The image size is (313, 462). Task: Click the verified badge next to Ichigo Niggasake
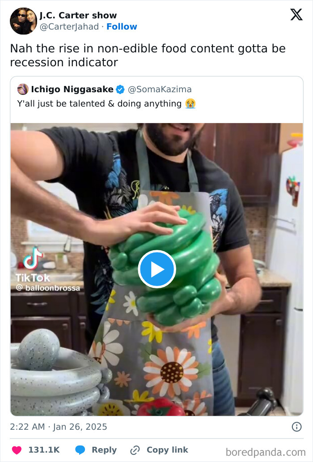tap(119, 89)
